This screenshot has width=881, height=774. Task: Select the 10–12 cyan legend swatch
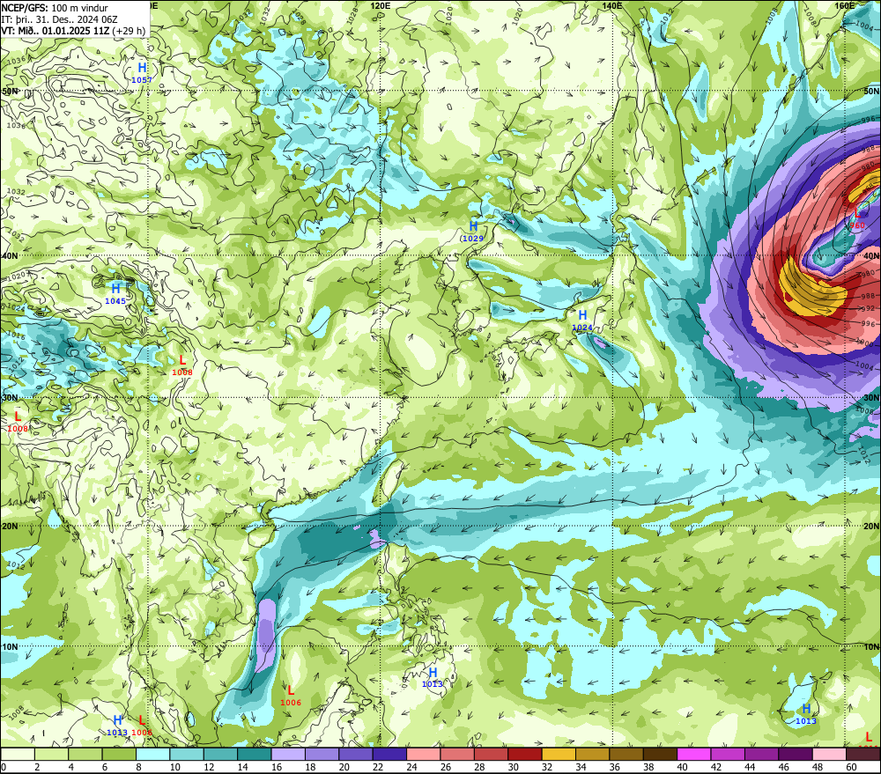point(187,754)
